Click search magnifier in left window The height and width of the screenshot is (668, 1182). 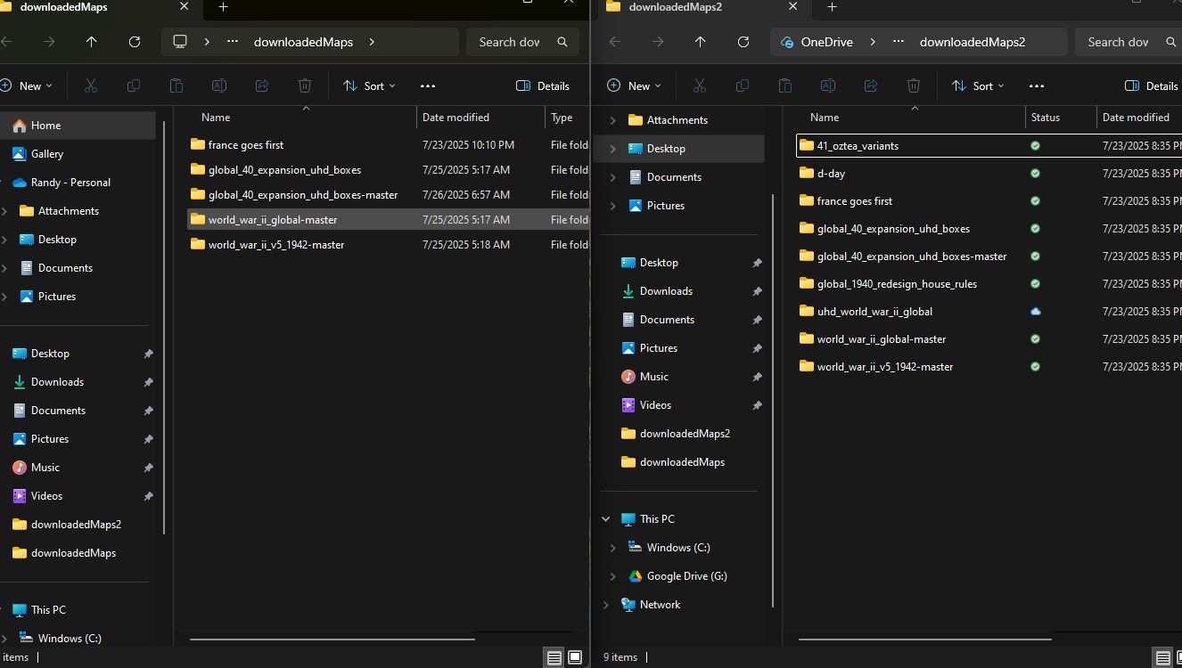[x=562, y=42]
